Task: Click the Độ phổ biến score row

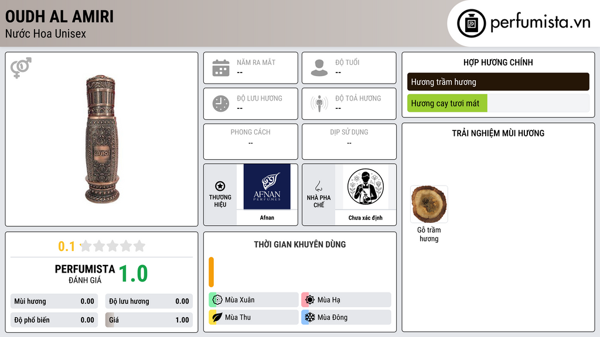Action: coord(54,320)
